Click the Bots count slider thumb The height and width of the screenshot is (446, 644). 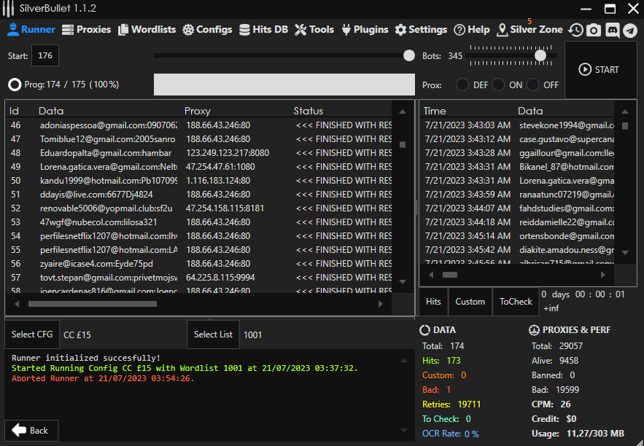coord(540,55)
